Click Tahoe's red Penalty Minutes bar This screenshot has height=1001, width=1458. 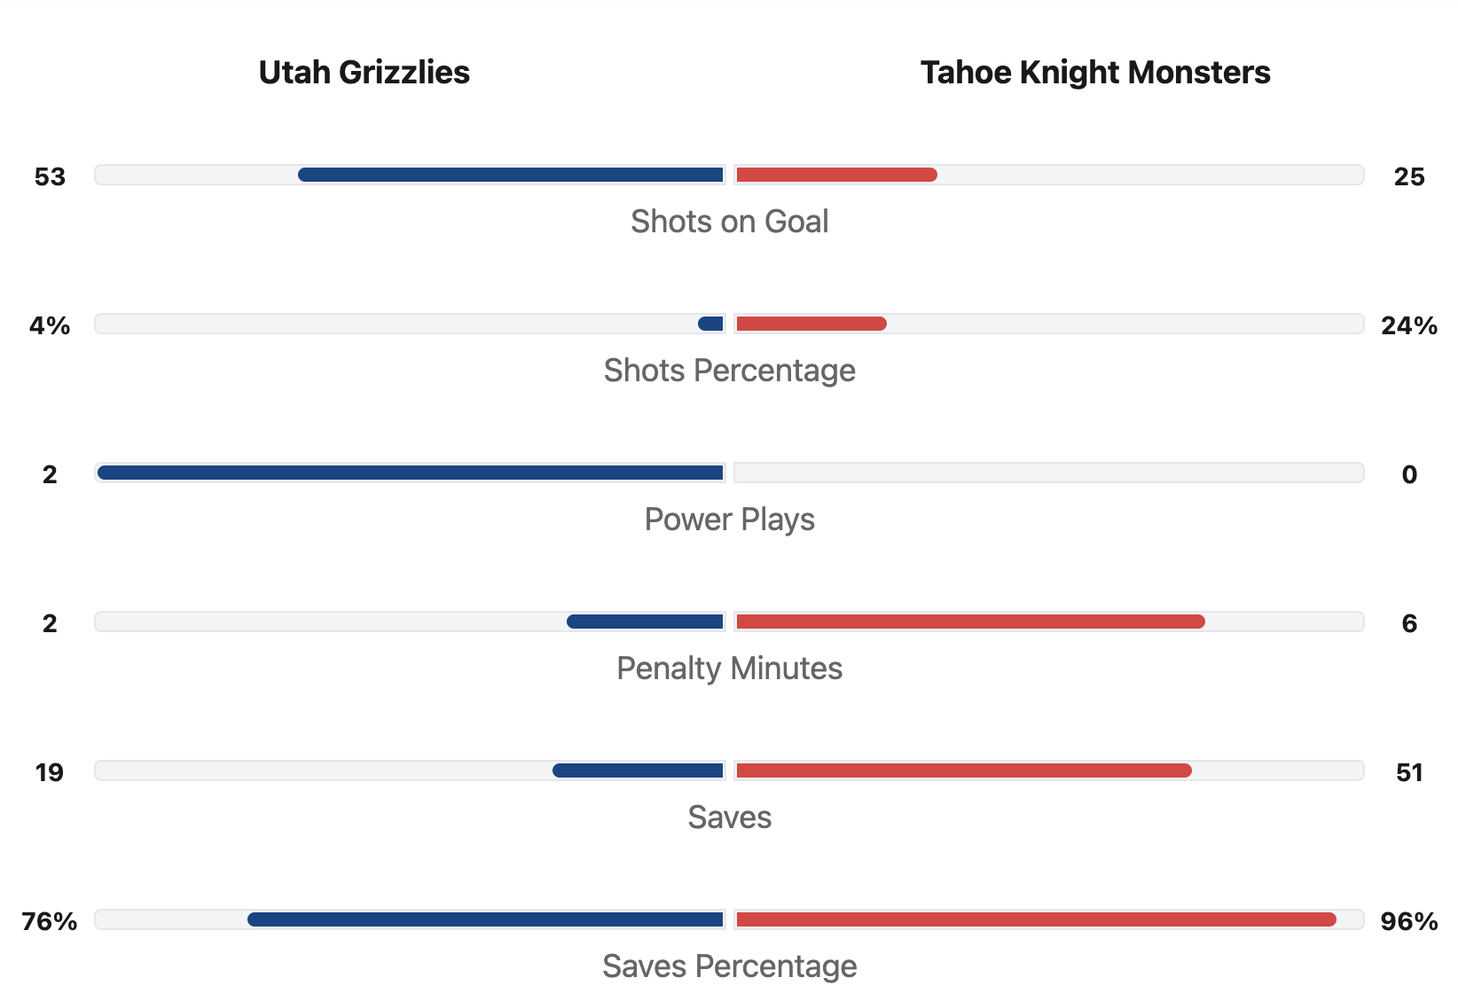[970, 622]
